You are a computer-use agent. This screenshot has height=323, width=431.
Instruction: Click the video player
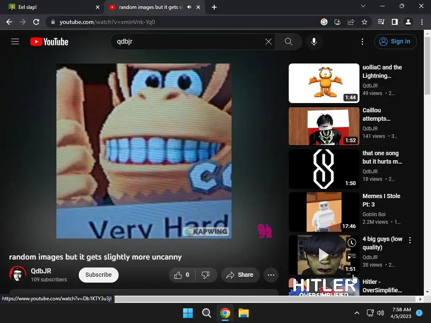144,151
